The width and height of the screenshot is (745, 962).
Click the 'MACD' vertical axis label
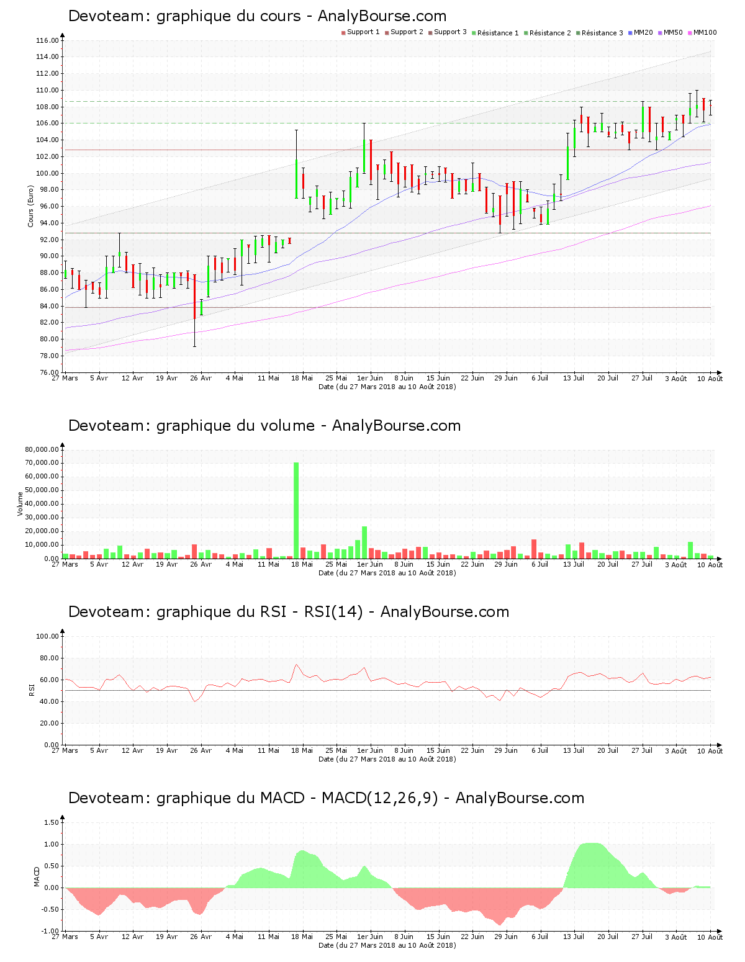pos(37,876)
